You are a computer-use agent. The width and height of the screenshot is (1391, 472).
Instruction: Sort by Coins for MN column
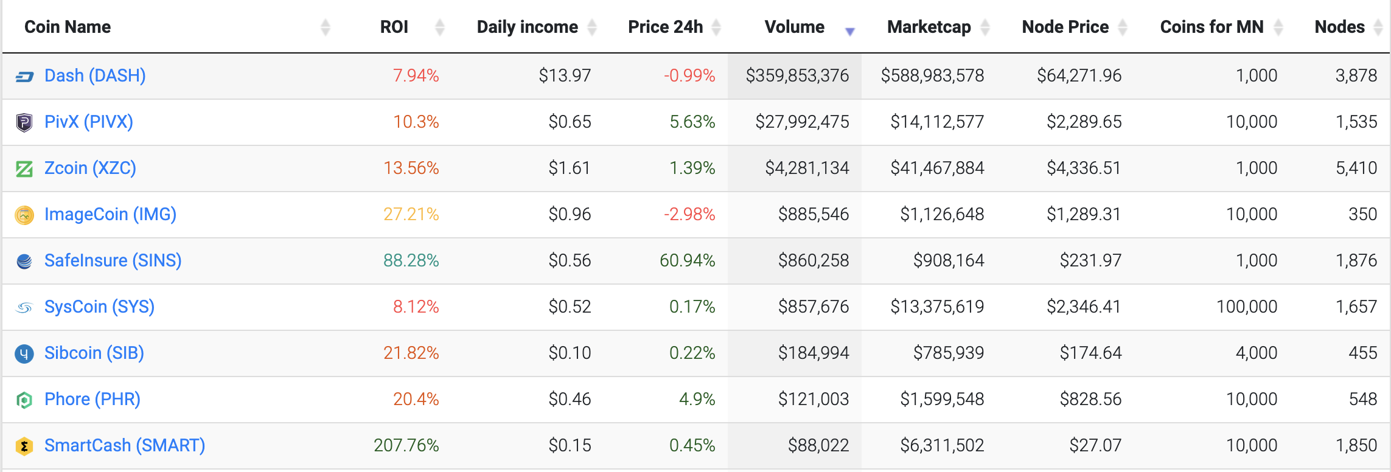1211,27
